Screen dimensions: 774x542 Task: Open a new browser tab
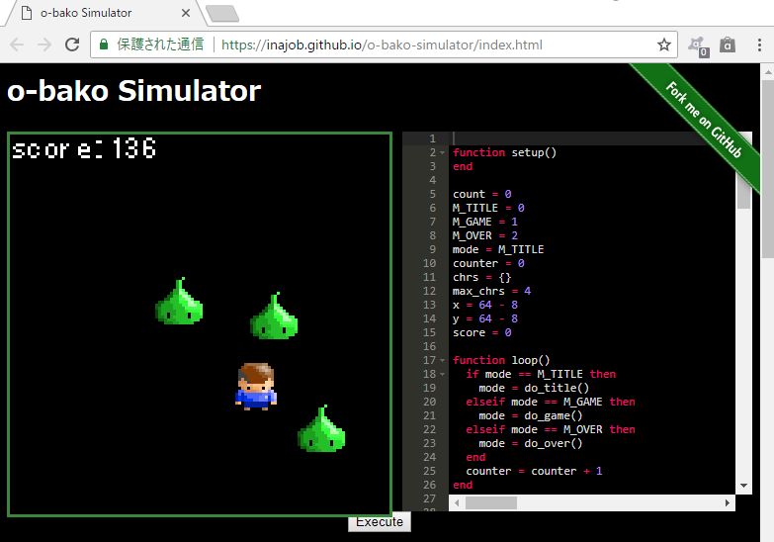point(222,13)
